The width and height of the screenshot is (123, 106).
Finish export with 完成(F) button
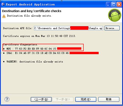point(86,99)
